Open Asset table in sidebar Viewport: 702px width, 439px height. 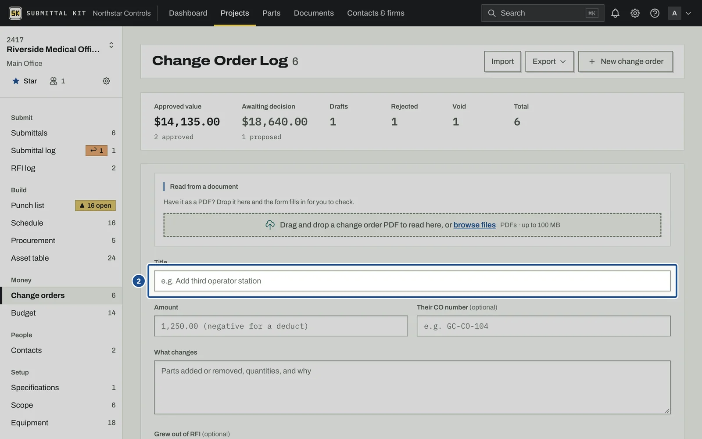61,258
